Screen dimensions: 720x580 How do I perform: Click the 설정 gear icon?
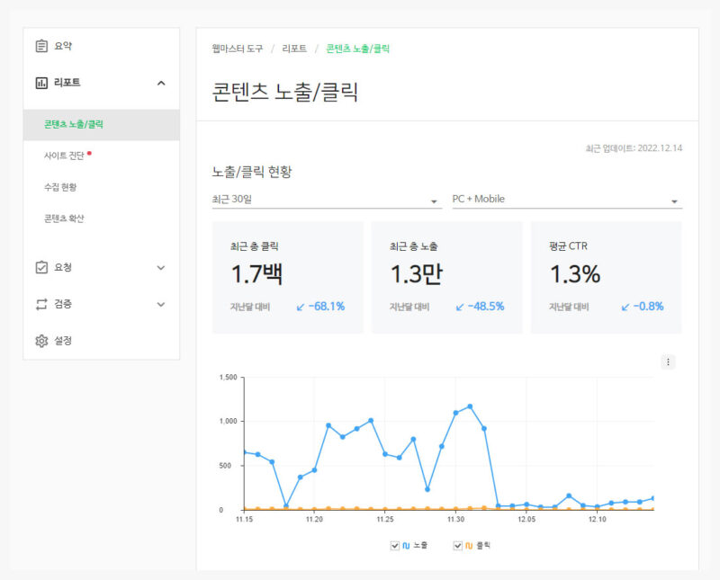pos(41,341)
